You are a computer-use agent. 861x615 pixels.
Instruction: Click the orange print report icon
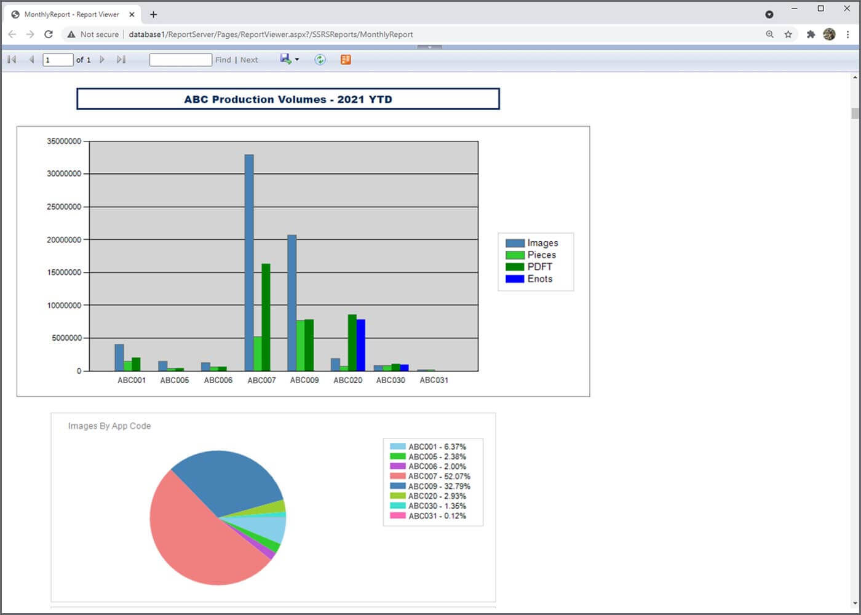(346, 59)
